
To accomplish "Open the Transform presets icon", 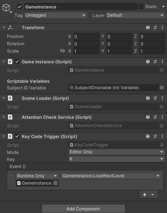I will pyautogui.click(x=155, y=28).
